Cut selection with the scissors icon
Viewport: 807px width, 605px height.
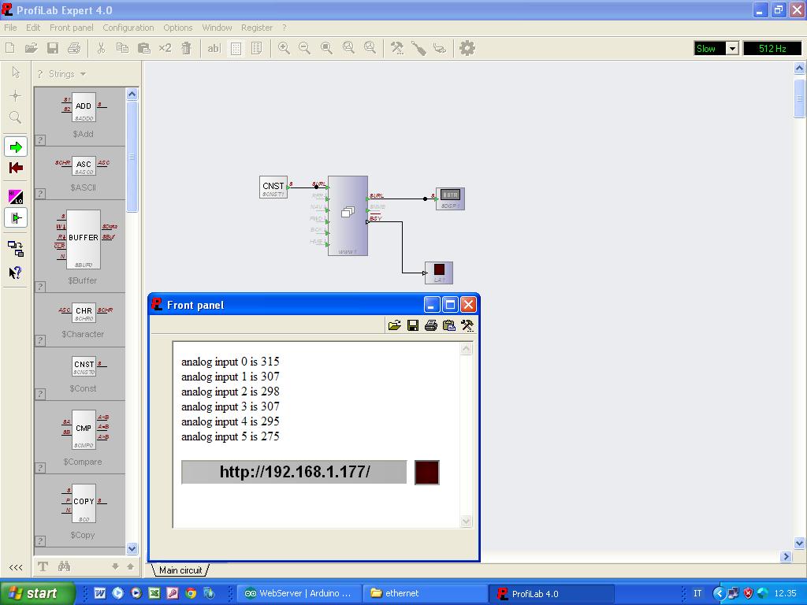tap(101, 48)
